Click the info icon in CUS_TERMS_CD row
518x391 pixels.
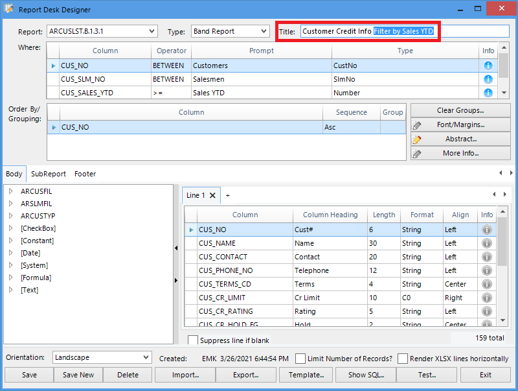(487, 284)
